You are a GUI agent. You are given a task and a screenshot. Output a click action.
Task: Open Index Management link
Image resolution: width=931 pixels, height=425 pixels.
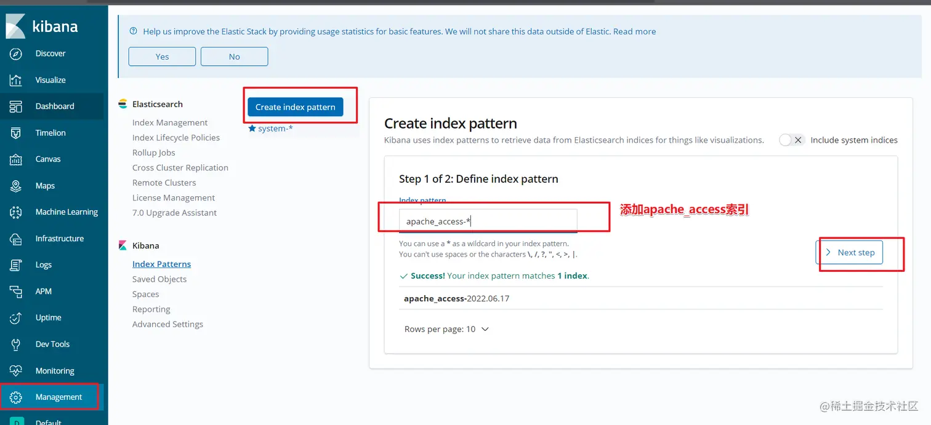(x=170, y=123)
